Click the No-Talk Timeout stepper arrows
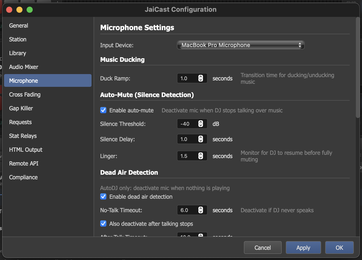This screenshot has height=260, width=362. 201,210
